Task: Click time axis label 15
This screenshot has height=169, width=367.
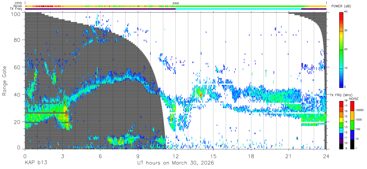Action: [x=213, y=156]
